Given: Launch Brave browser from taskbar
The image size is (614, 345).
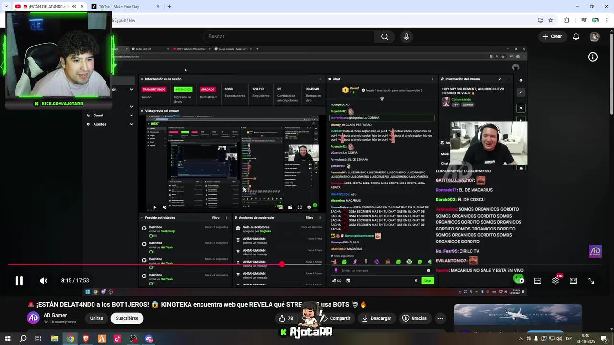Looking at the screenshot, I should pyautogui.click(x=86, y=339).
